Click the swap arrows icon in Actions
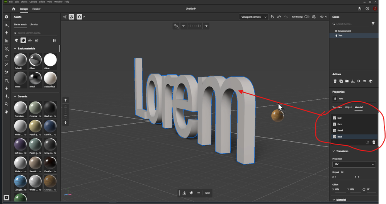This screenshot has width=386, height=204. tap(364, 81)
